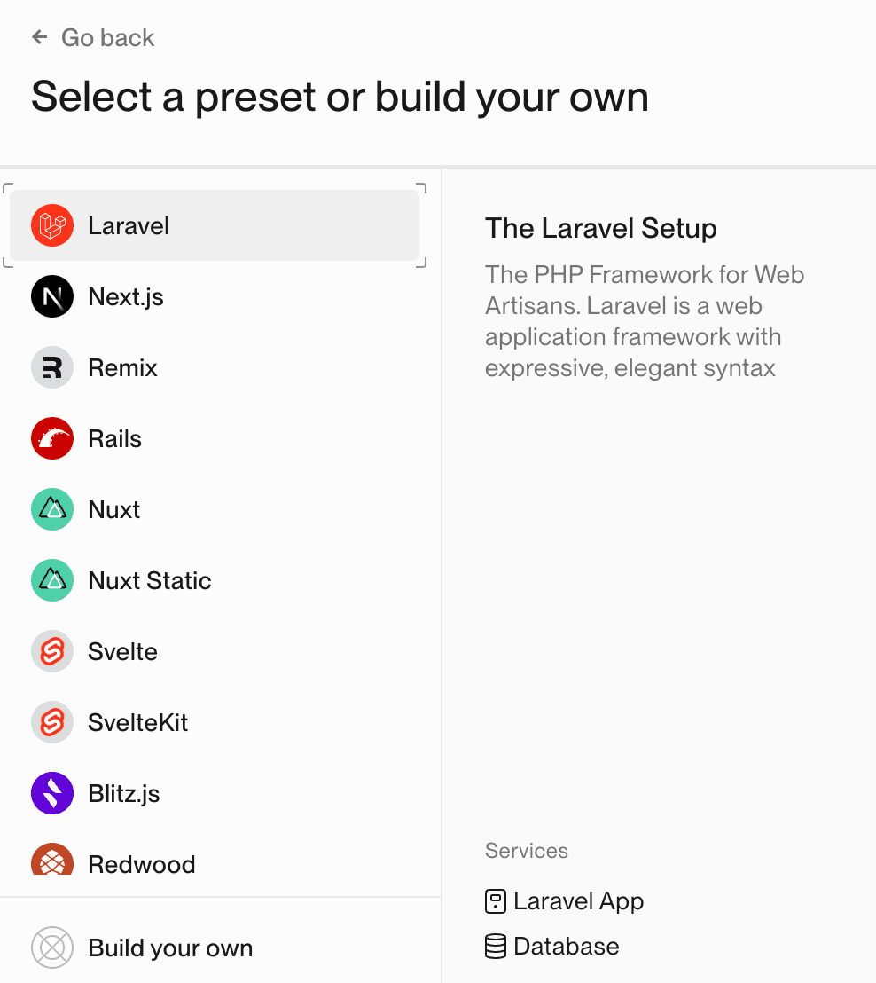Image resolution: width=876 pixels, height=983 pixels.
Task: Choose the Rails preset
Action: pyautogui.click(x=215, y=438)
